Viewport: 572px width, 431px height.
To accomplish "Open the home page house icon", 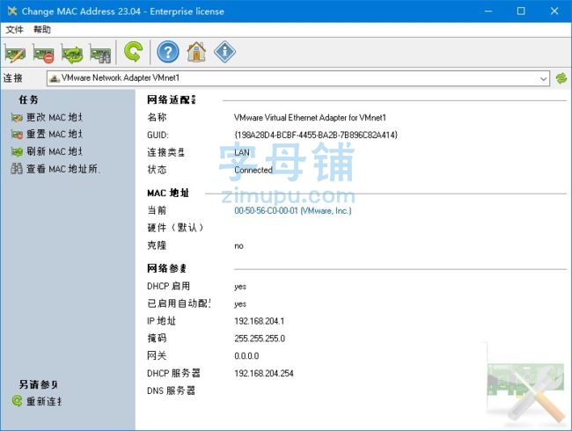I will 196,52.
